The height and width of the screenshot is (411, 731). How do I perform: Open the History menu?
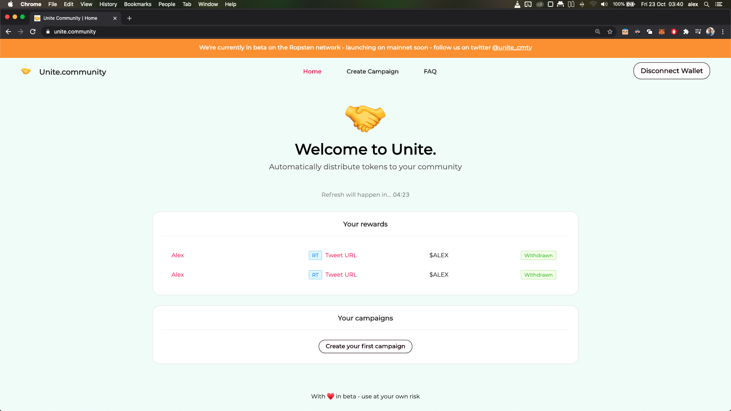pyautogui.click(x=108, y=4)
